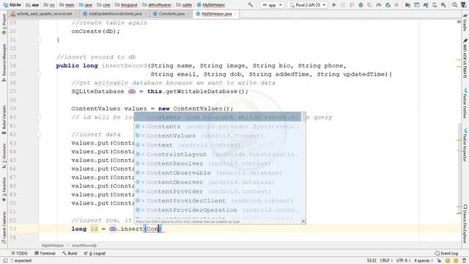Collapse the insertRecord method fold marker
Image resolution: width=469 pixels, height=264 pixels.
(x=38, y=74)
